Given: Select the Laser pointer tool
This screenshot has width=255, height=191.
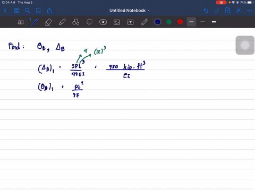Looking at the screenshot, I should pos(144,22).
